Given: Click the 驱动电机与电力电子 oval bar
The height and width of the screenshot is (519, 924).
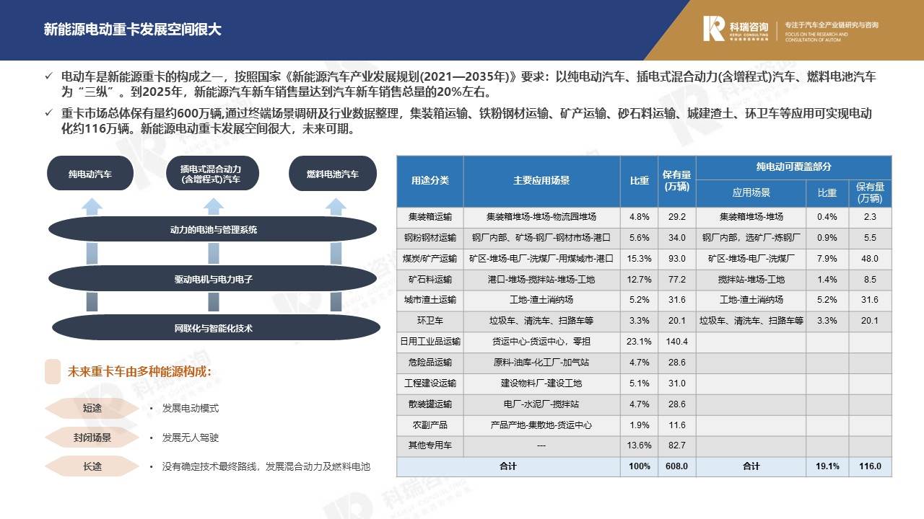Looking at the screenshot, I should pos(213,279).
